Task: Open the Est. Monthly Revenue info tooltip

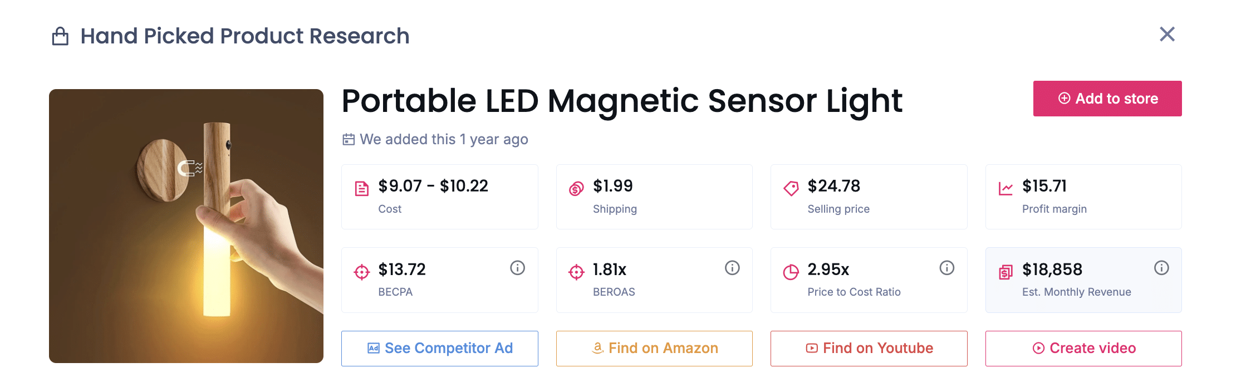Action: pyautogui.click(x=1162, y=268)
